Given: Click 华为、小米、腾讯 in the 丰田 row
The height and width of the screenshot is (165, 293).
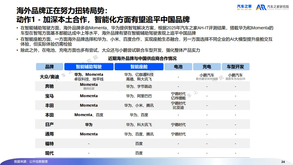Looking at the screenshot, I should coord(139,105).
